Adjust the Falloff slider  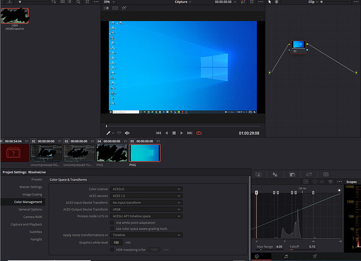302,249
